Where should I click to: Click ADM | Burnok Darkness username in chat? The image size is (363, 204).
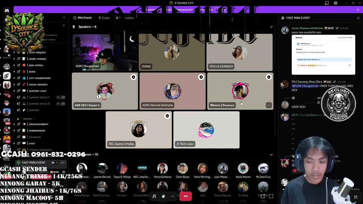pyautogui.click(x=307, y=115)
